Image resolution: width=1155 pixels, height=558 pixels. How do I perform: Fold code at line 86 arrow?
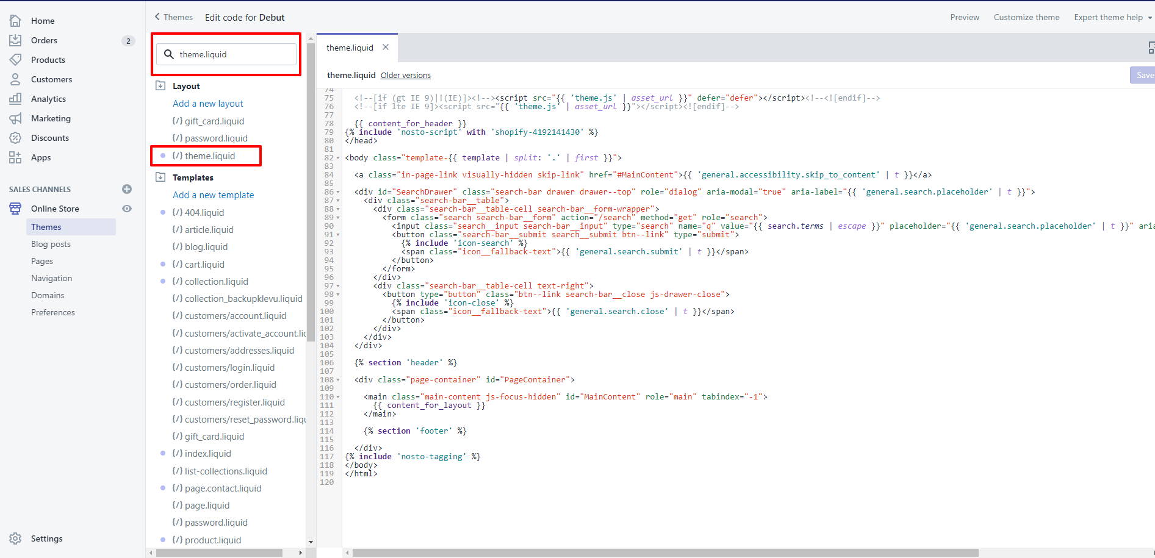pyautogui.click(x=338, y=192)
